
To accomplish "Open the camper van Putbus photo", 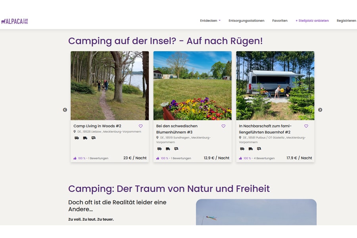I will (x=275, y=86).
